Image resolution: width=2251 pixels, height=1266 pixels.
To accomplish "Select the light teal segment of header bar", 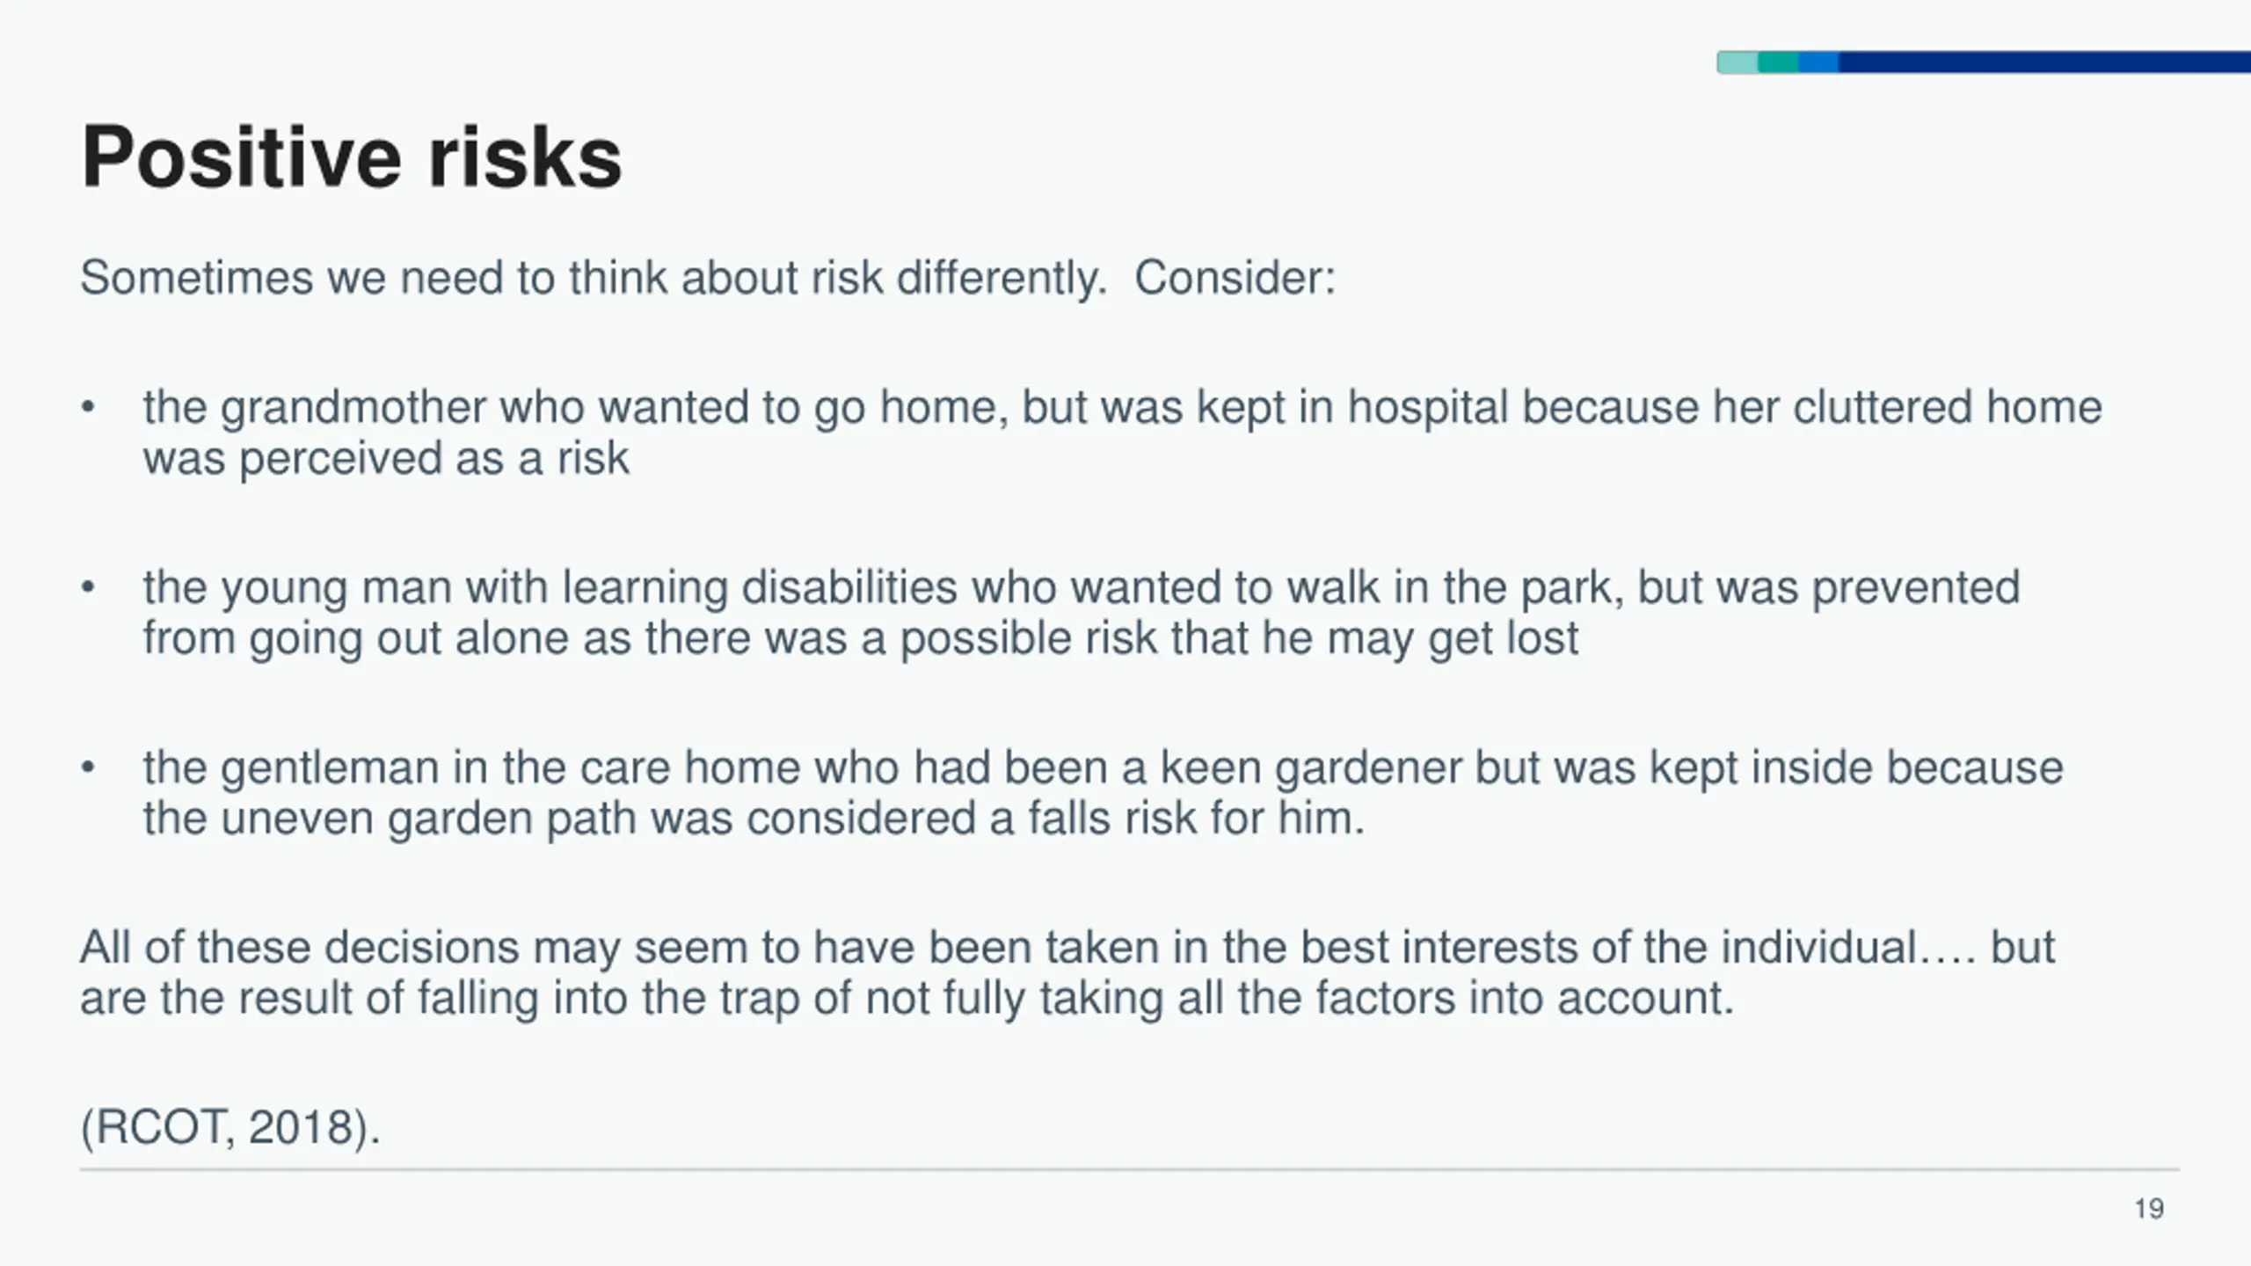I will tap(1737, 62).
